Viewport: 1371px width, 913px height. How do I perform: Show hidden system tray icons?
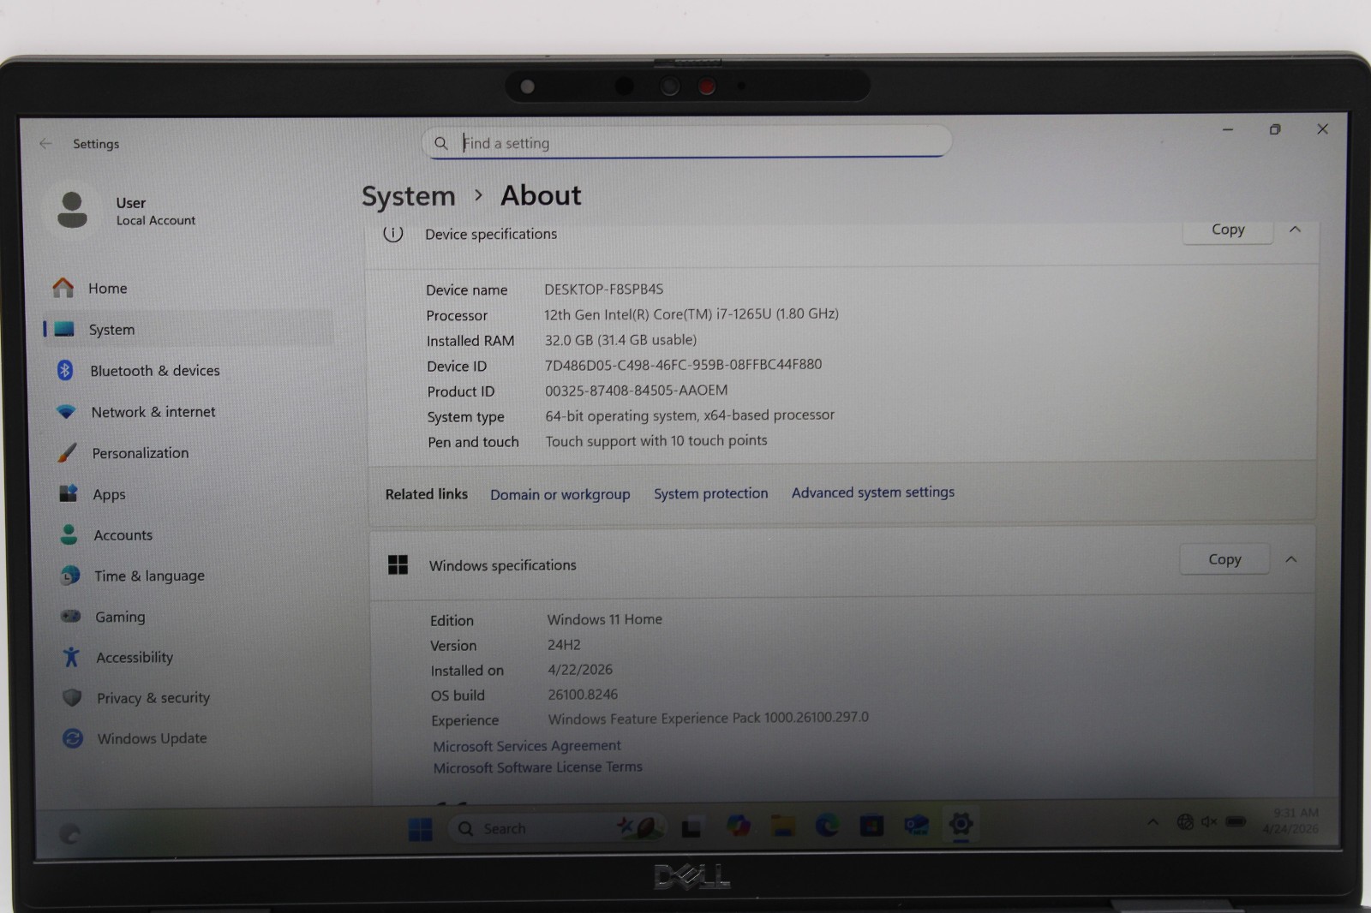(1153, 822)
